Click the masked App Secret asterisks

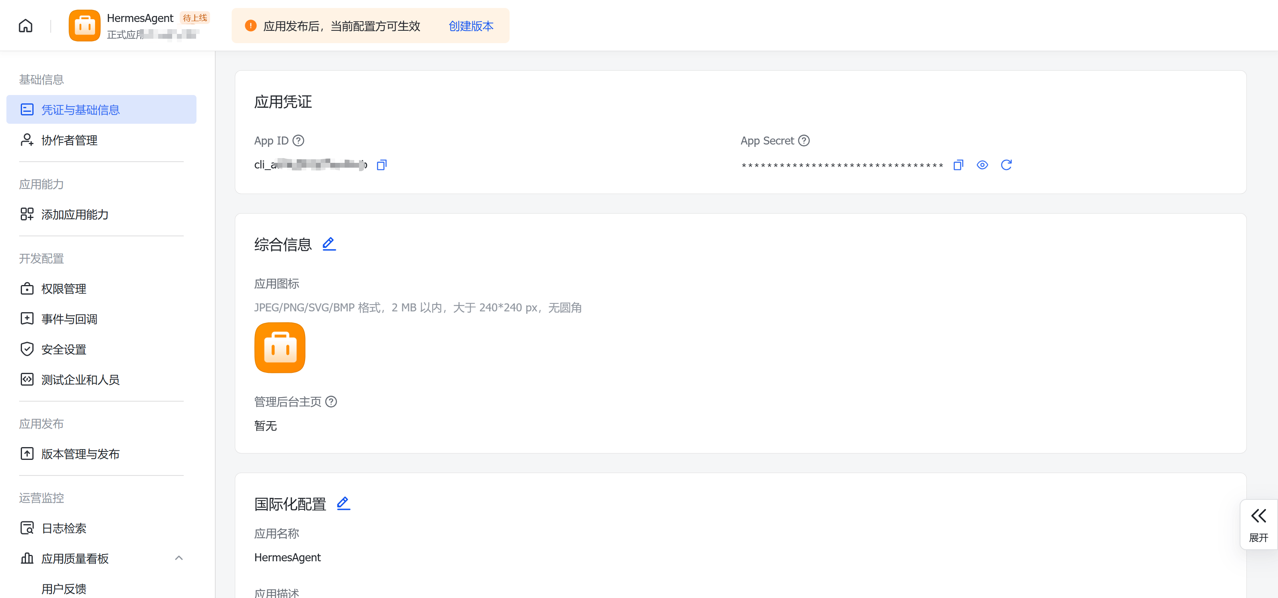coord(842,166)
